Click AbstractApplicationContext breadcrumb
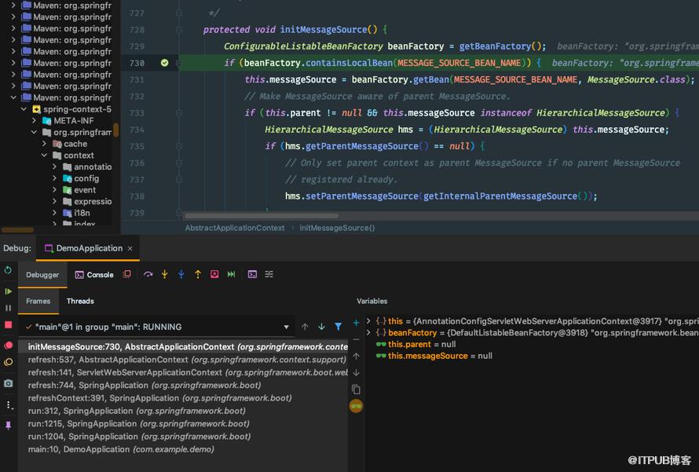699x472 pixels. [235, 228]
